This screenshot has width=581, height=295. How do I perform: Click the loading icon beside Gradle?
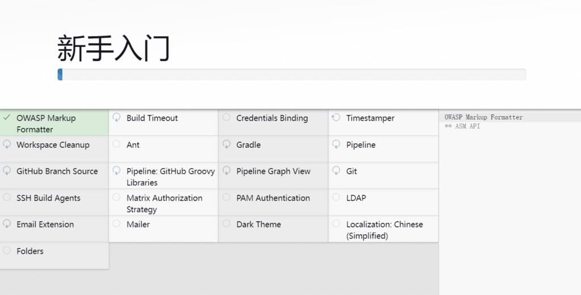click(x=226, y=144)
